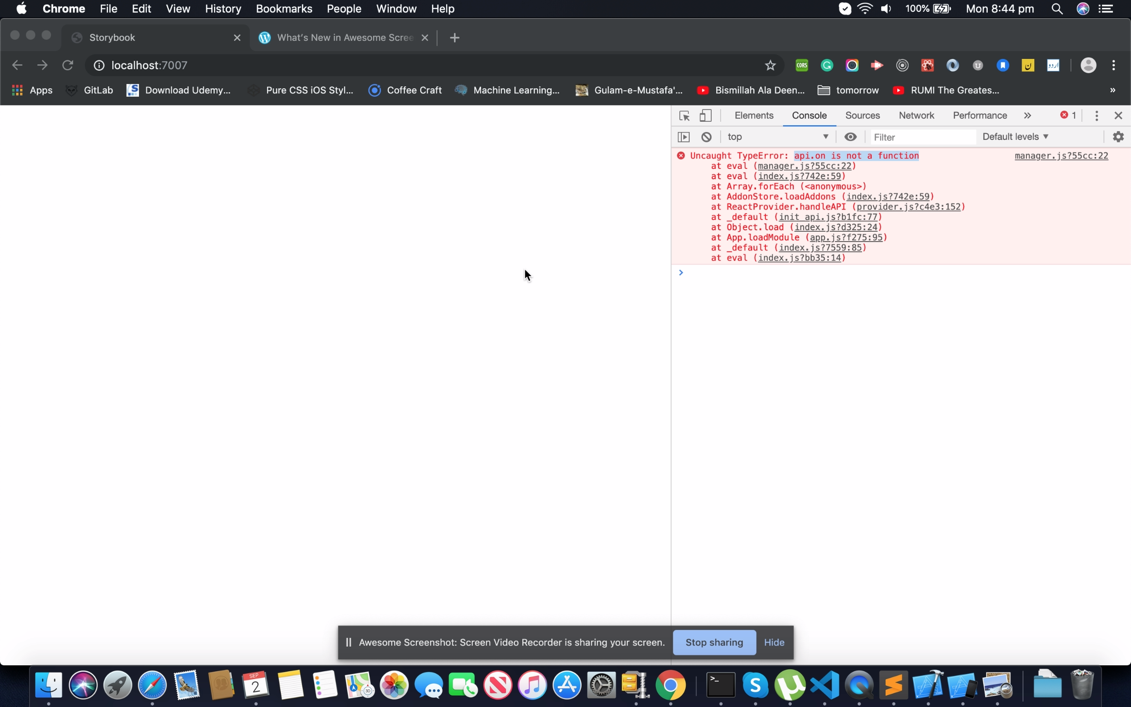Expand more DevTools tabs chevron

(1027, 115)
